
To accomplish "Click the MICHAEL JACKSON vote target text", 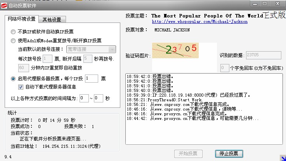I will pos(172,30).
